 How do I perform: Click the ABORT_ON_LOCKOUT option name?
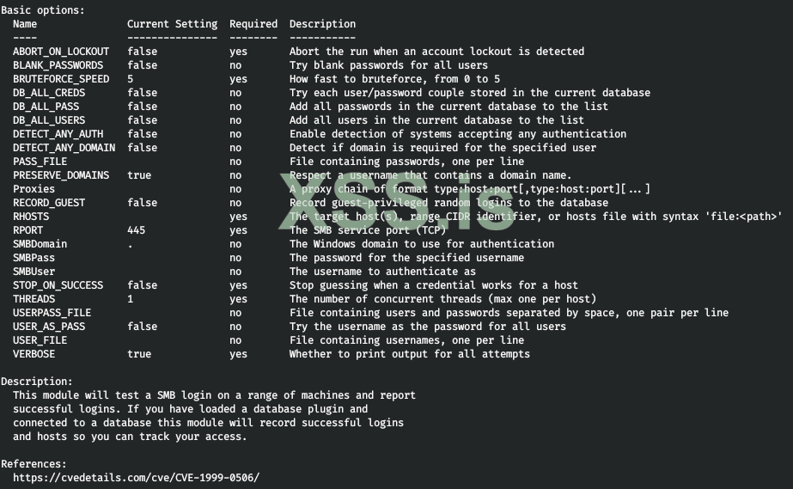click(61, 52)
